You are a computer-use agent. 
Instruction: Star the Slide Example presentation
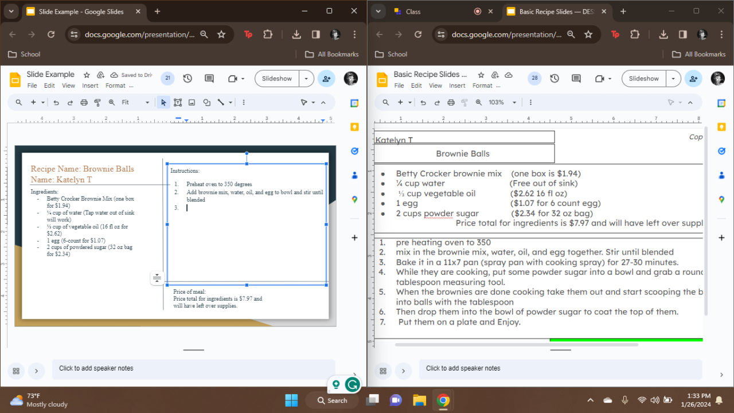pos(87,75)
